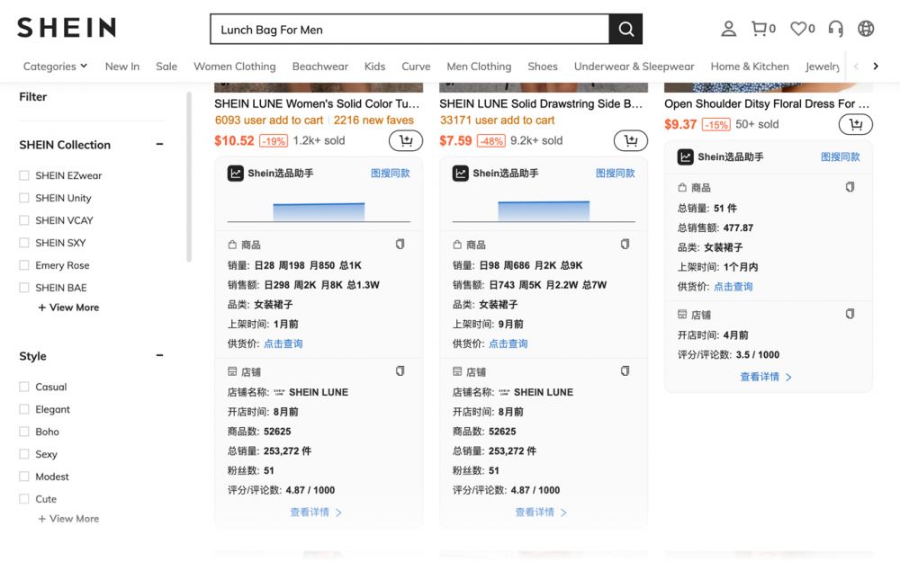This screenshot has width=900, height=562.
Task: Click Shein选品助手 logo on $9.37 card
Action: (x=685, y=157)
